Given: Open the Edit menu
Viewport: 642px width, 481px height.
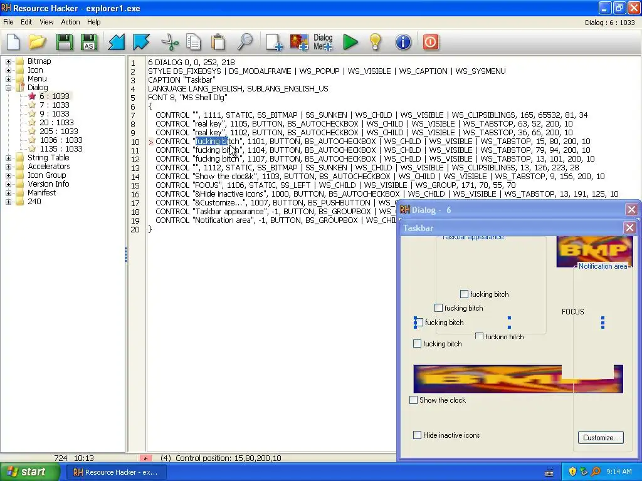Looking at the screenshot, I should pyautogui.click(x=26, y=22).
